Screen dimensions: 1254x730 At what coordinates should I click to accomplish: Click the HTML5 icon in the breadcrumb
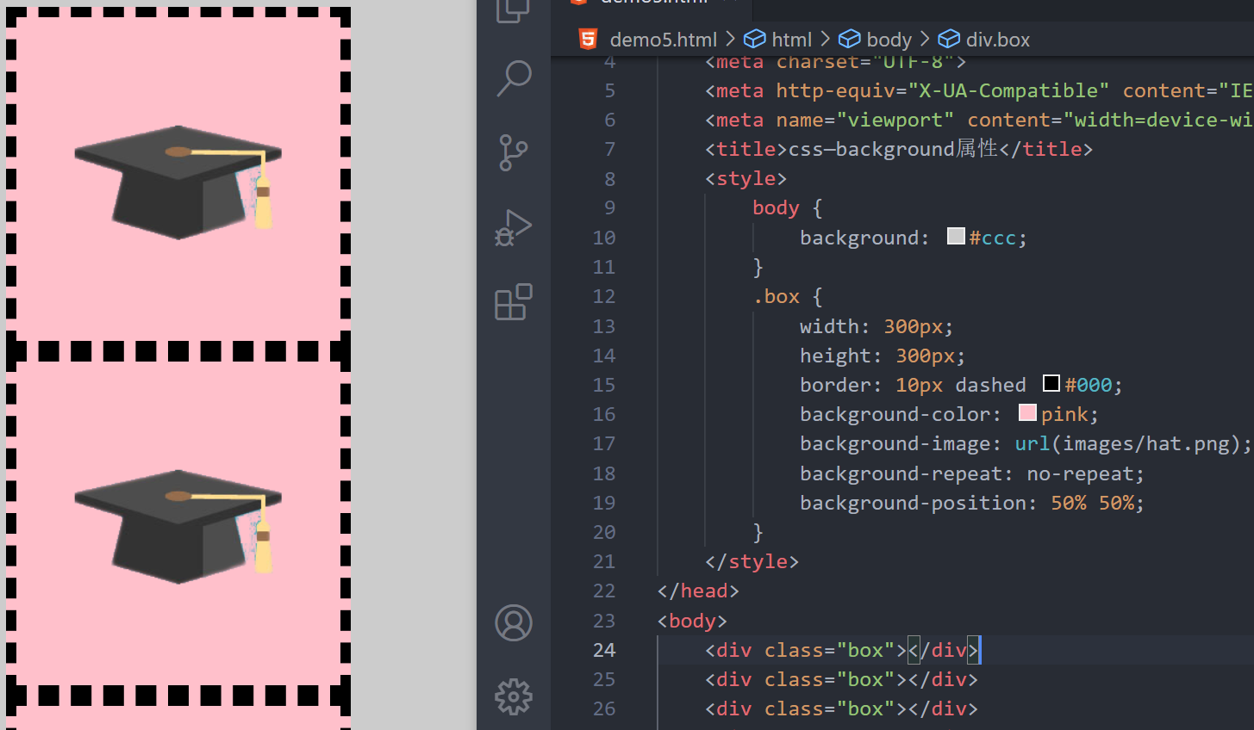[589, 39]
